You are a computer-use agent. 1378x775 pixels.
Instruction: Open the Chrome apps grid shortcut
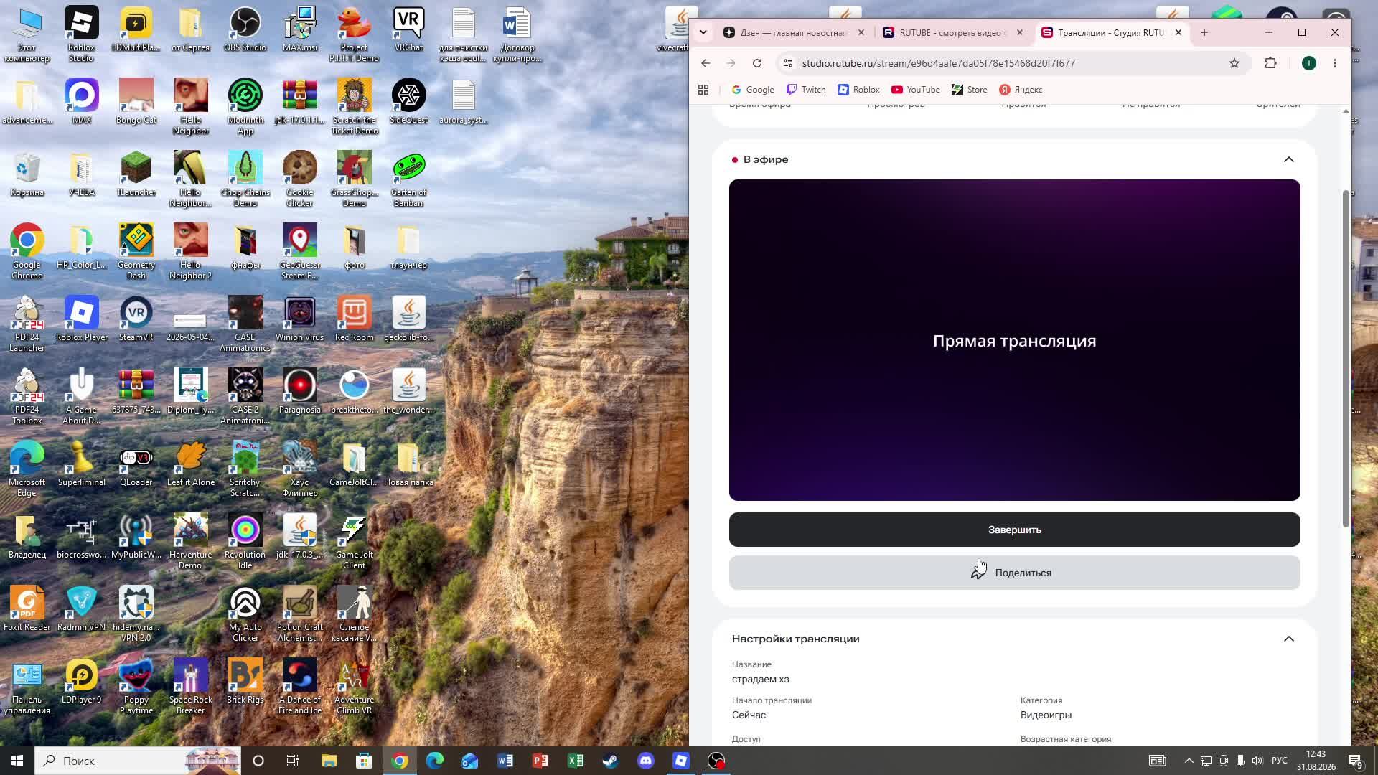(703, 90)
